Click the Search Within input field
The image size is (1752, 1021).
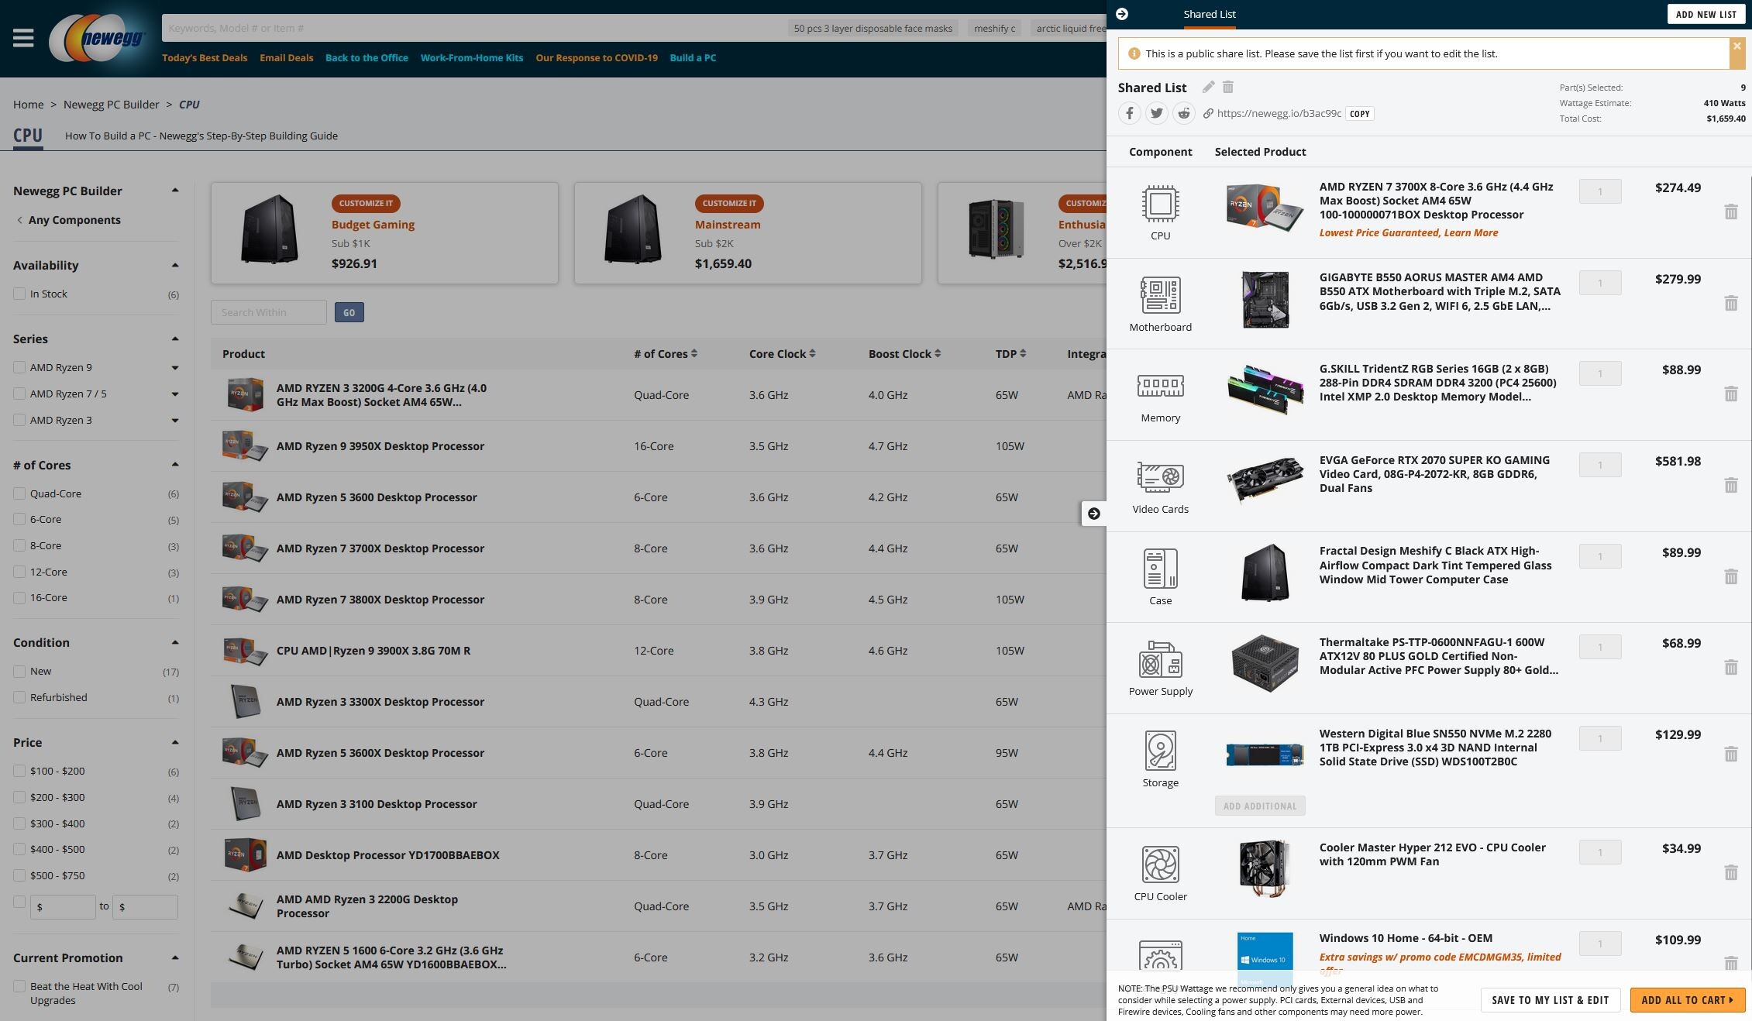[268, 312]
